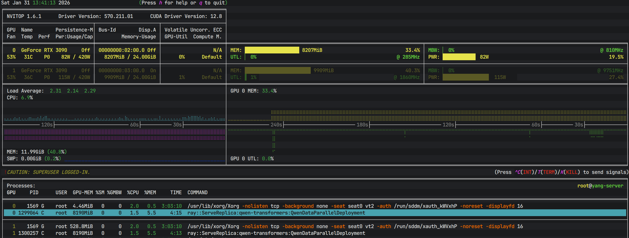Click the 60s marker on CPU graph
Image resolution: width=629 pixels, height=238 pixels.
[135, 125]
